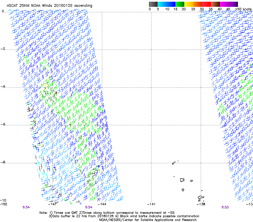Click the '-4' latitude axis label

tap(3, 86)
